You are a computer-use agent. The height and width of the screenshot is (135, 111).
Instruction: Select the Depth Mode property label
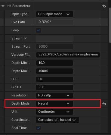pos(20,103)
